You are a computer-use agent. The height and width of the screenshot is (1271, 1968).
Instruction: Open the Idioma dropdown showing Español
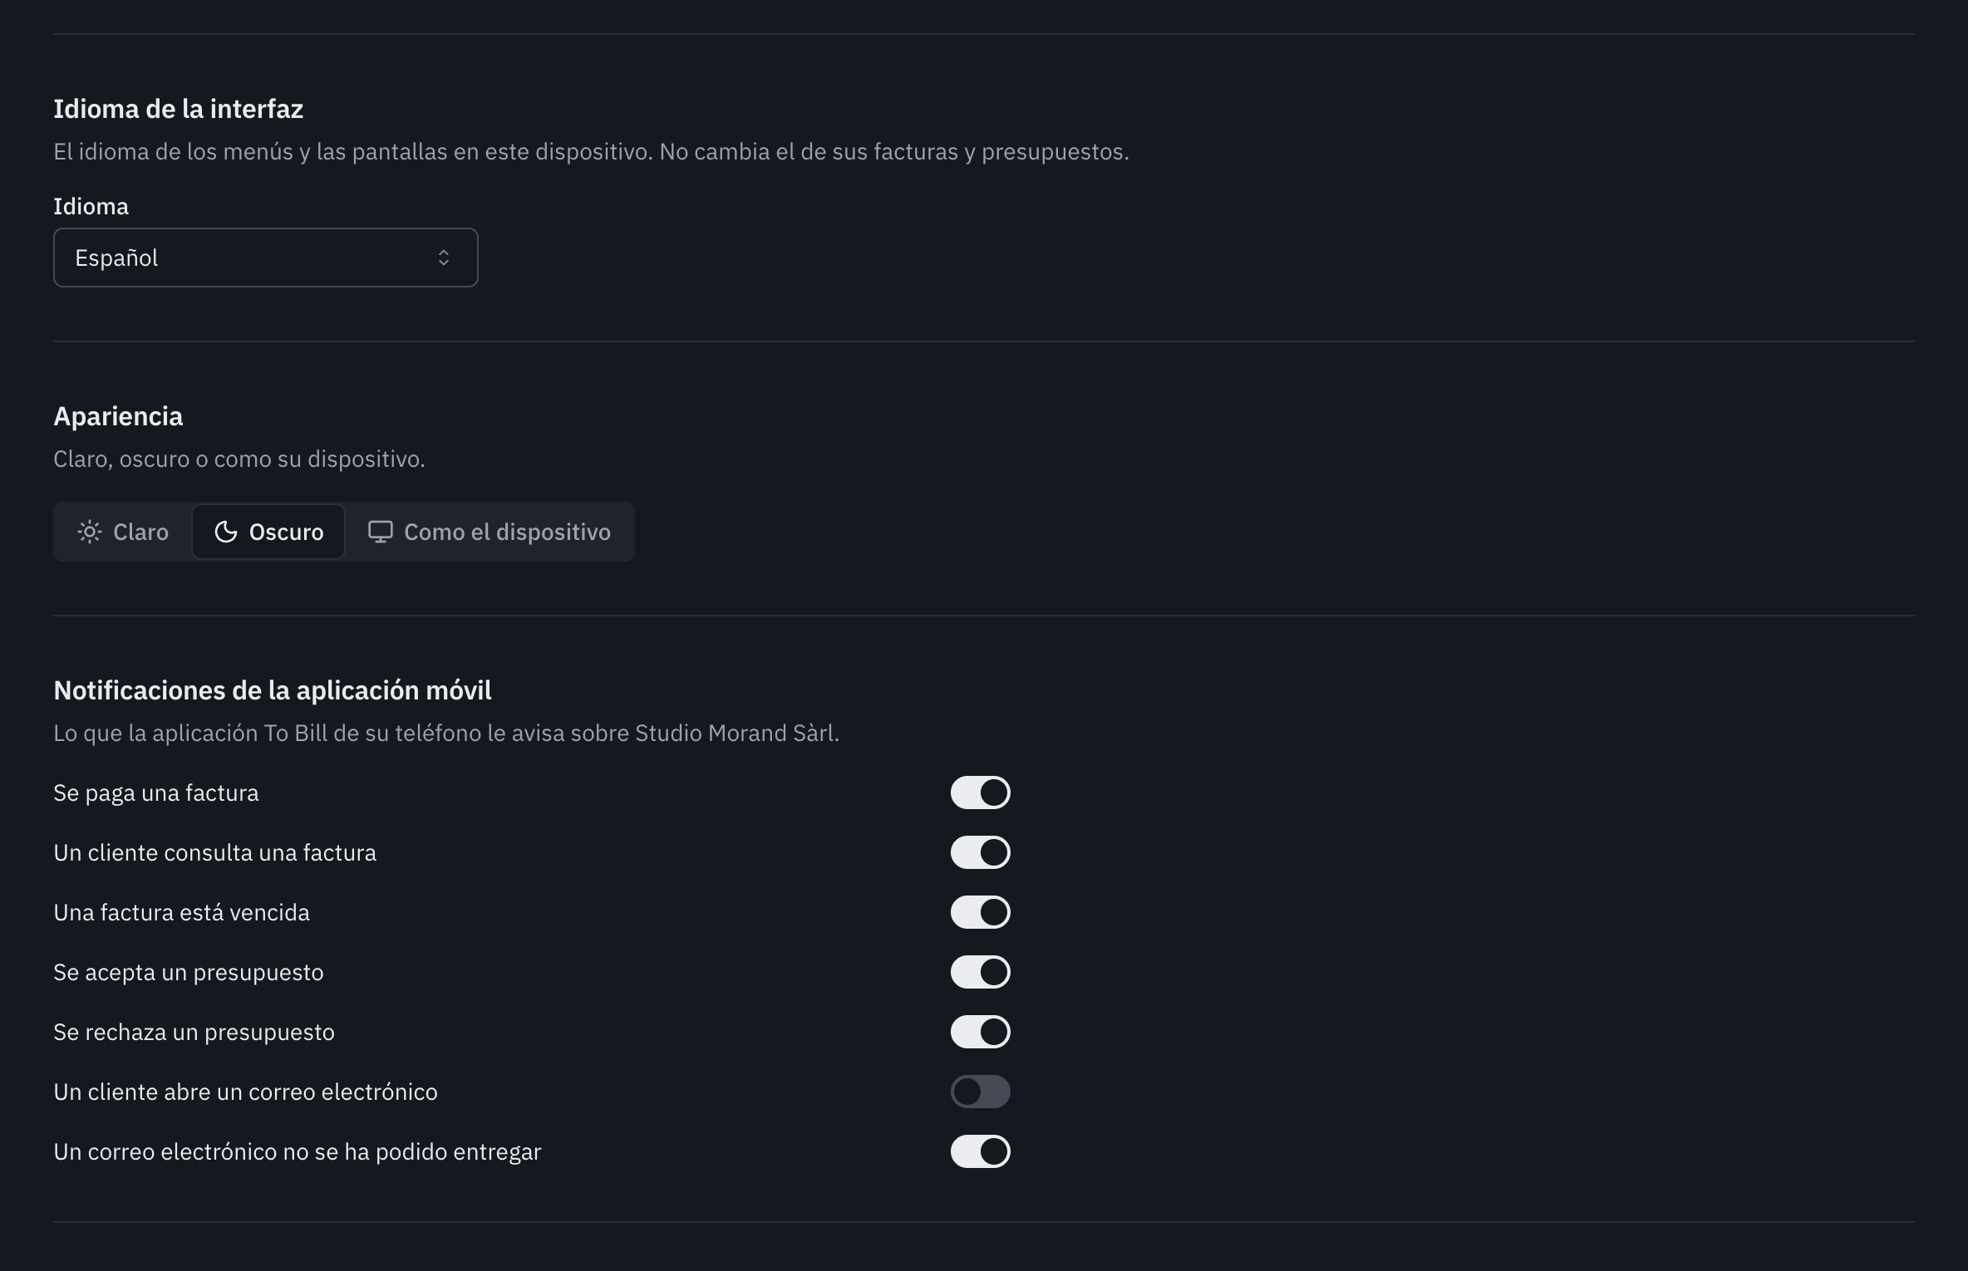tap(265, 258)
